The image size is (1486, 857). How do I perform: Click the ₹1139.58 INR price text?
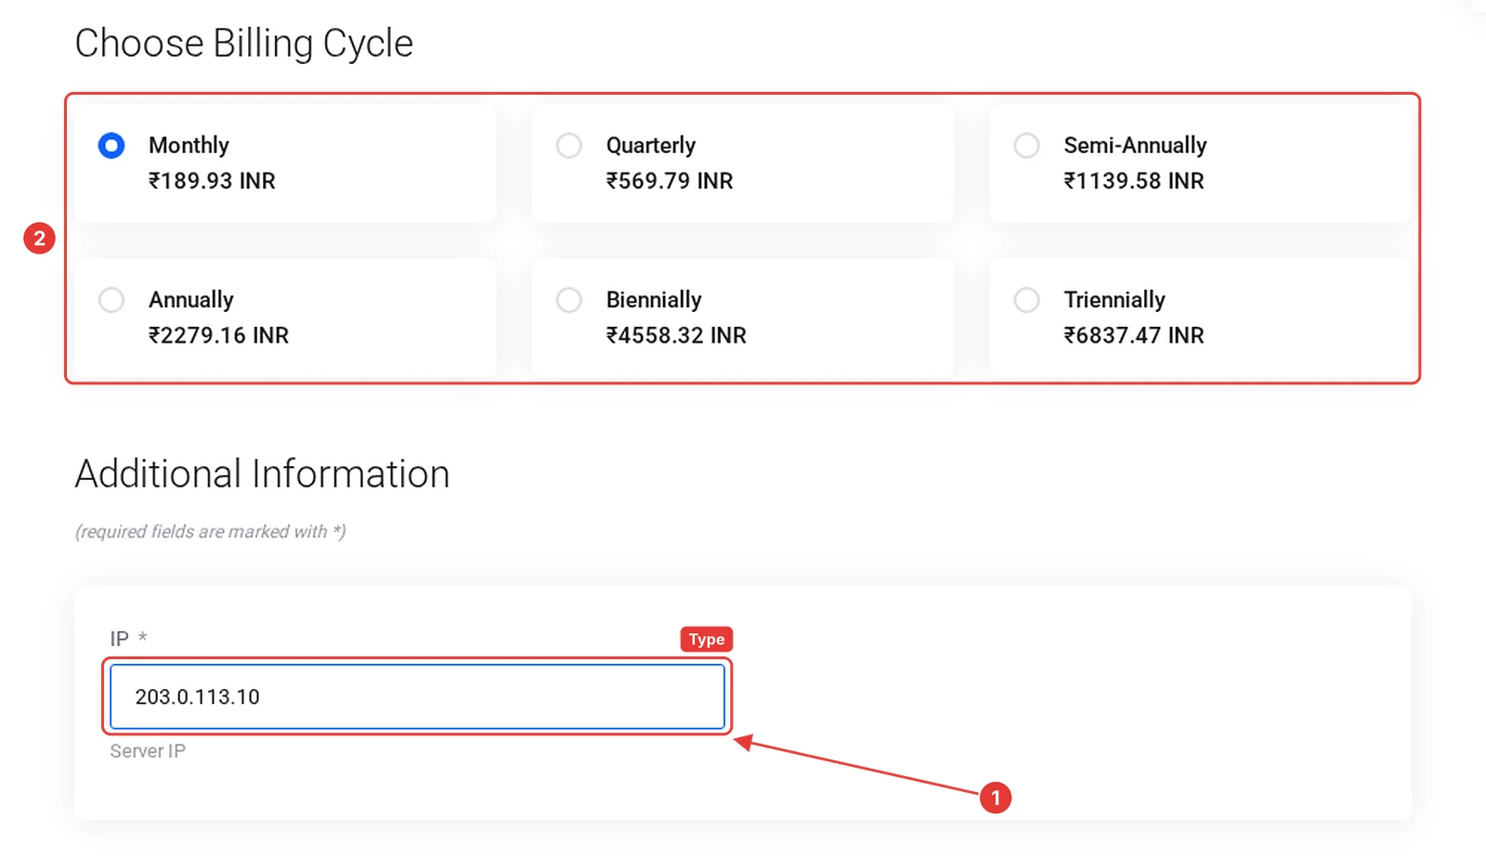click(x=1134, y=181)
